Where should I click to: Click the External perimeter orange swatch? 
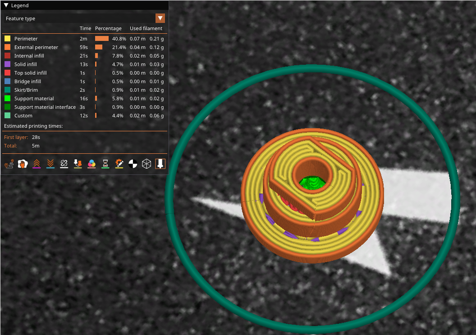pyautogui.click(x=7, y=47)
